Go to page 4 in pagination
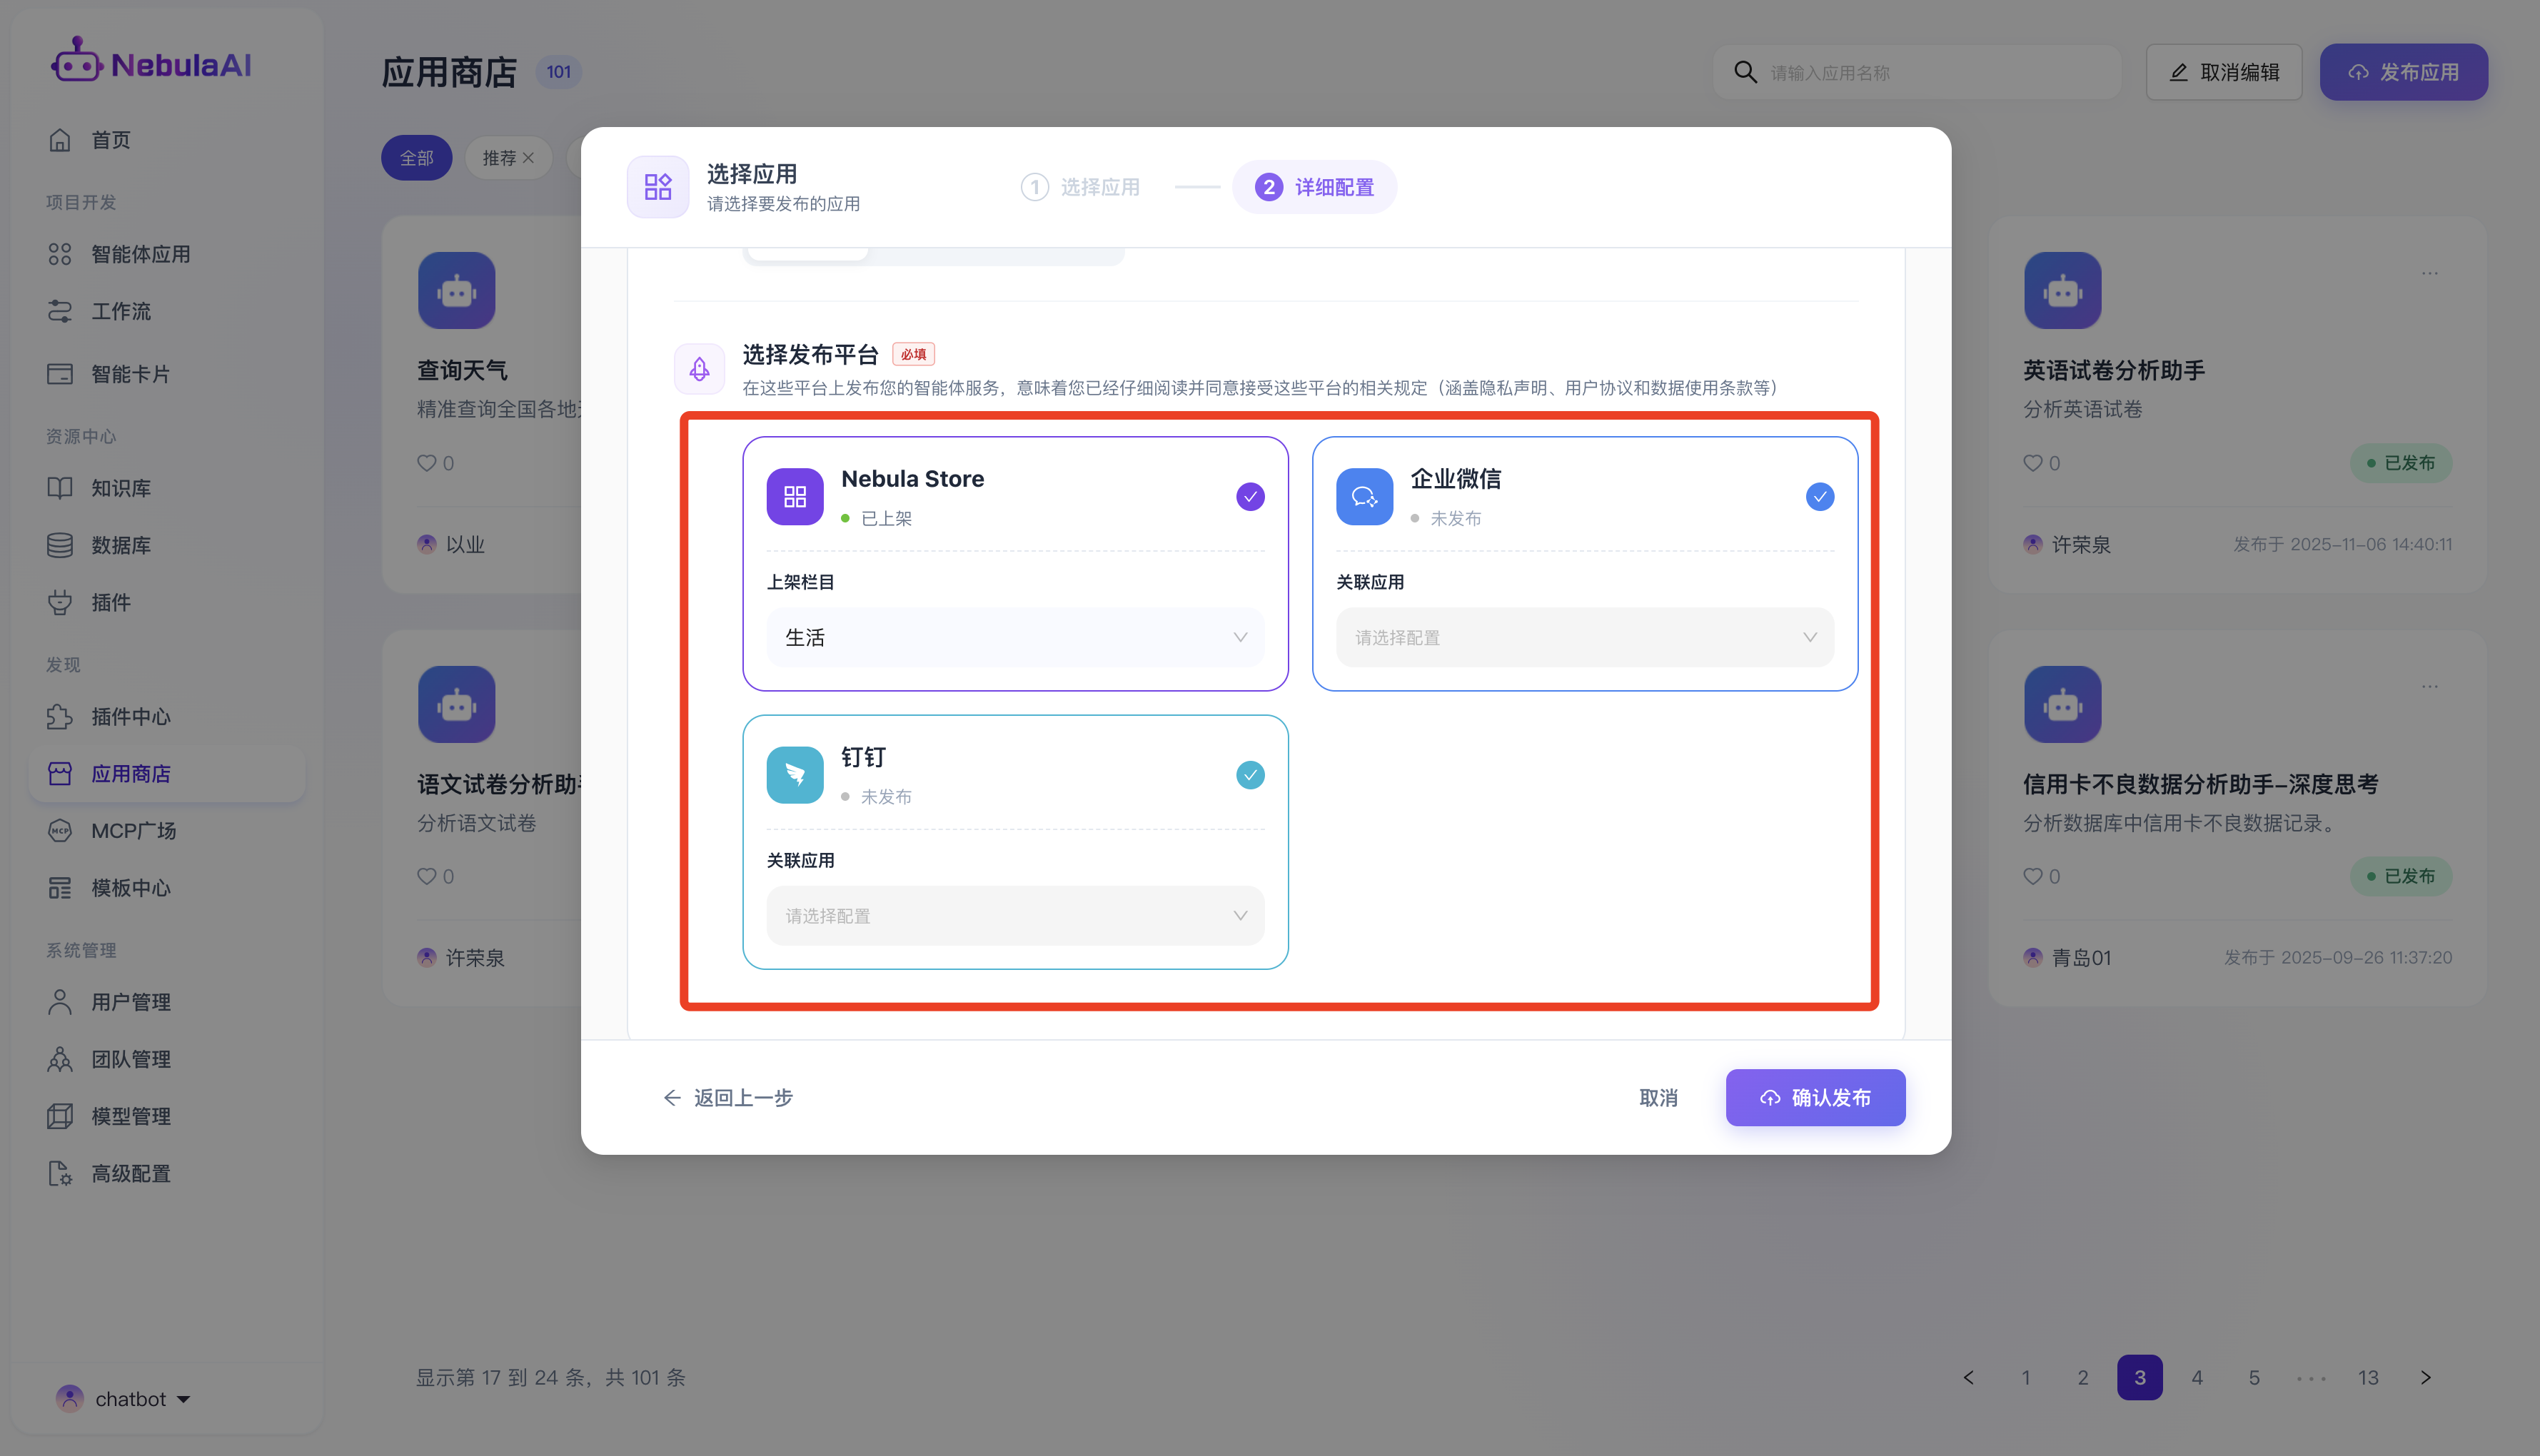 coord(2197,1378)
